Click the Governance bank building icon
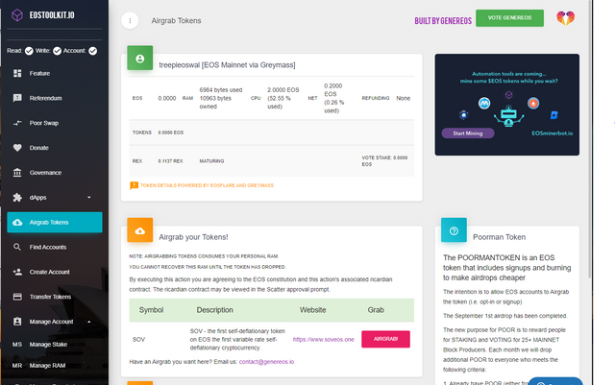 point(17,173)
